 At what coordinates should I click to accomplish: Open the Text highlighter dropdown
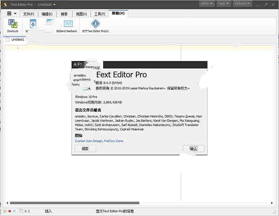click(x=224, y=4)
